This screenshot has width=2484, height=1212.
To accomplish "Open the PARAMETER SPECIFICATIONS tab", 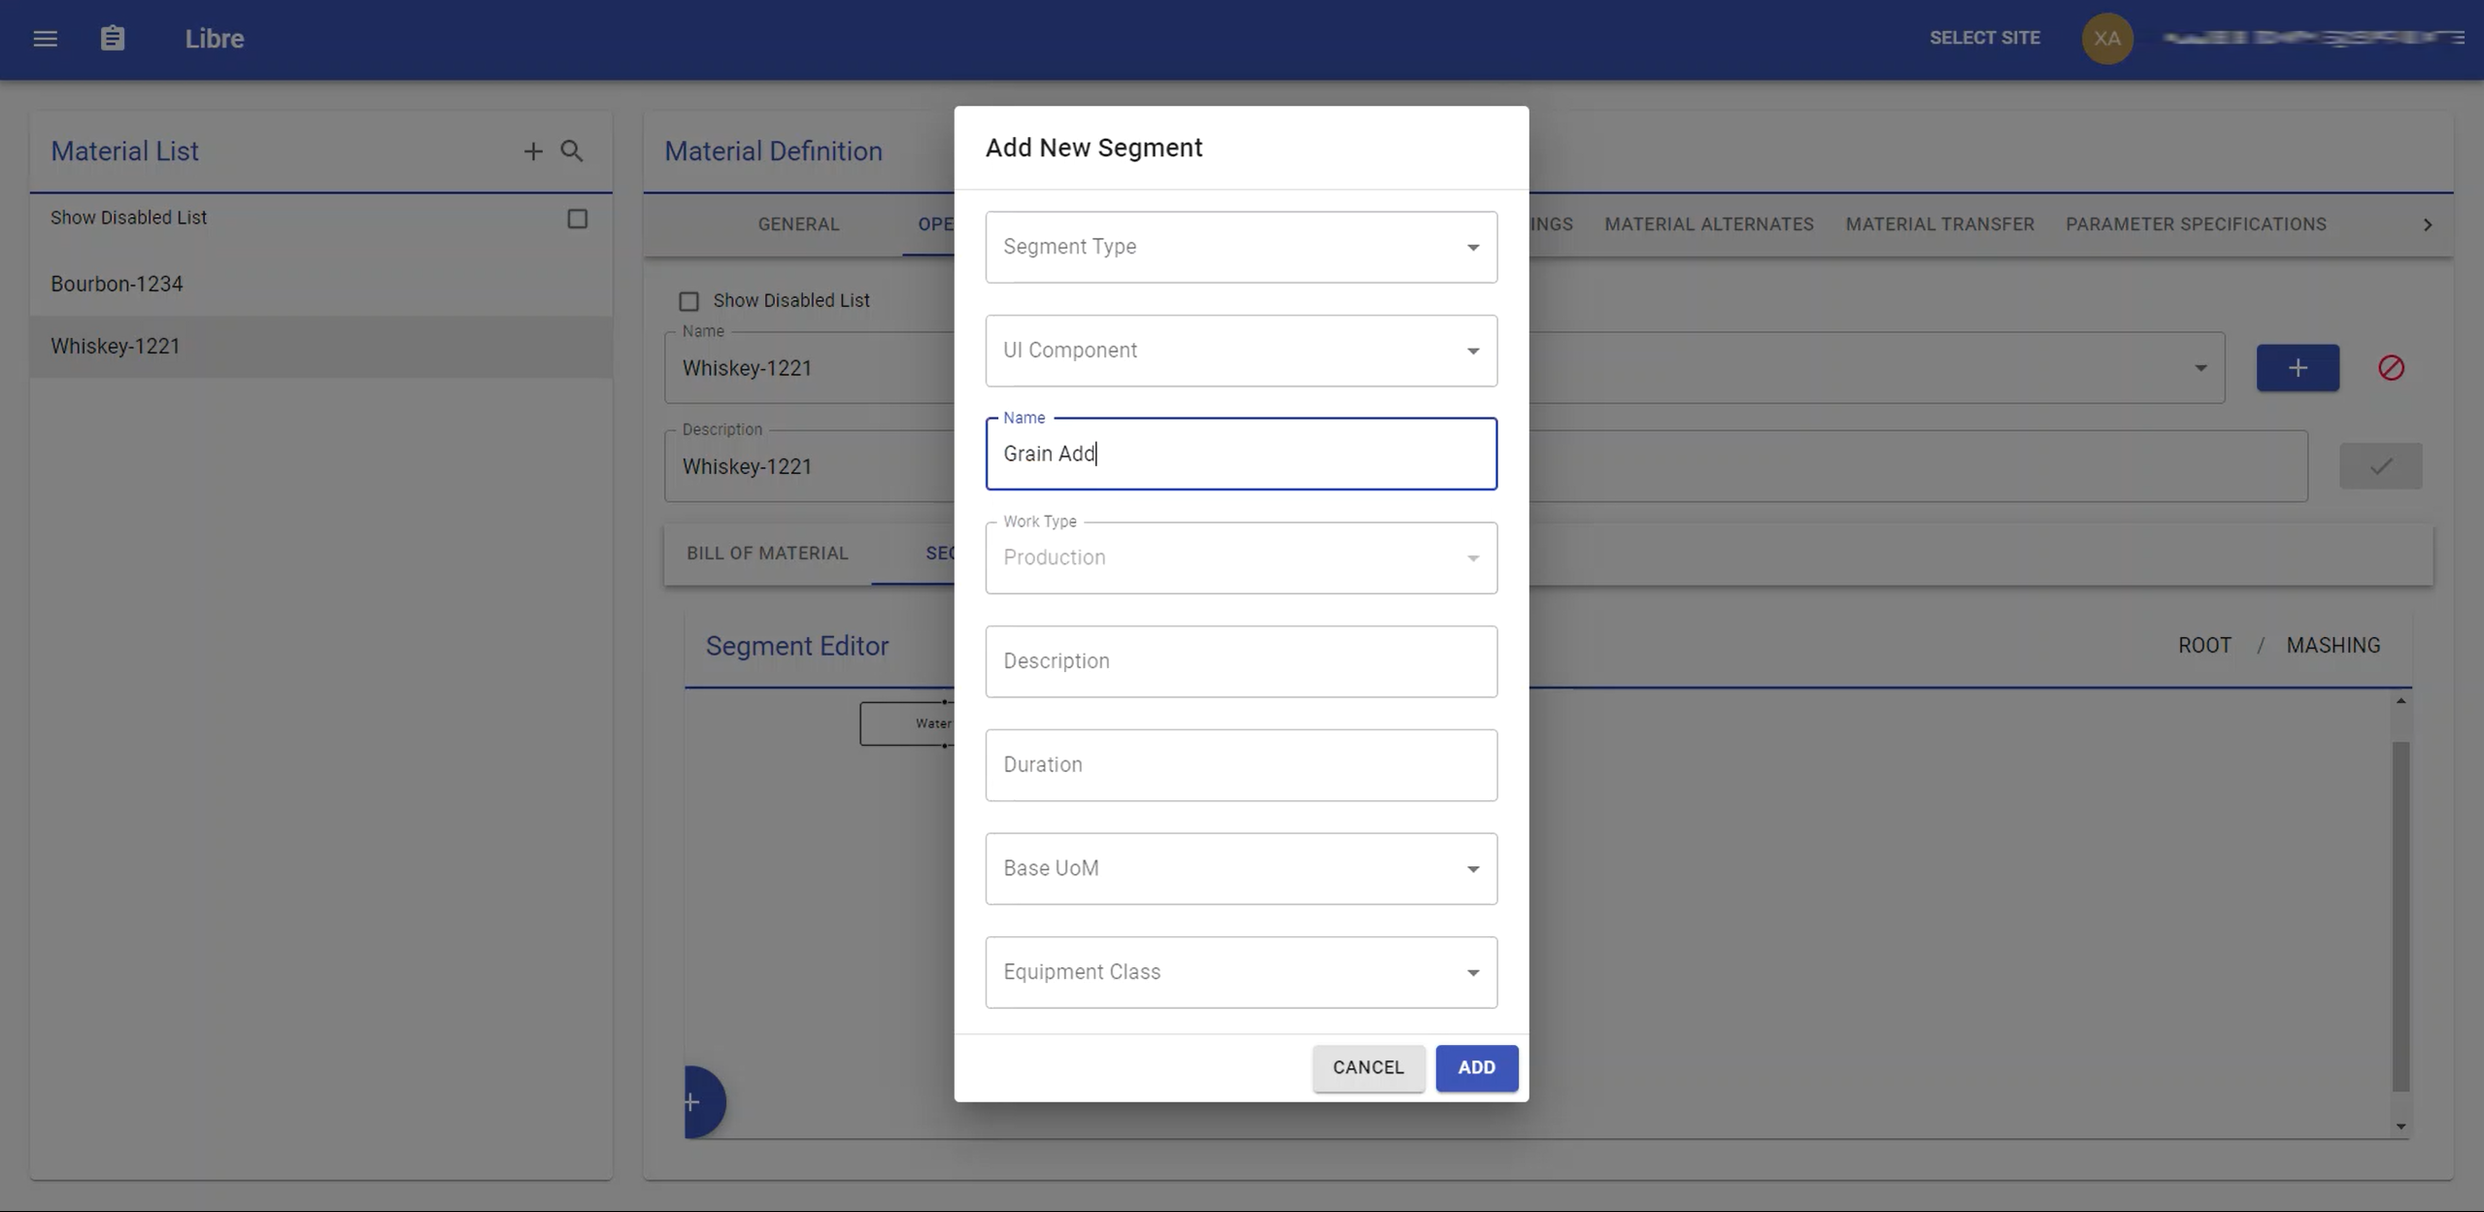I will 2196,224.
